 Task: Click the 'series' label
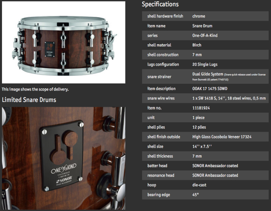click(152, 36)
